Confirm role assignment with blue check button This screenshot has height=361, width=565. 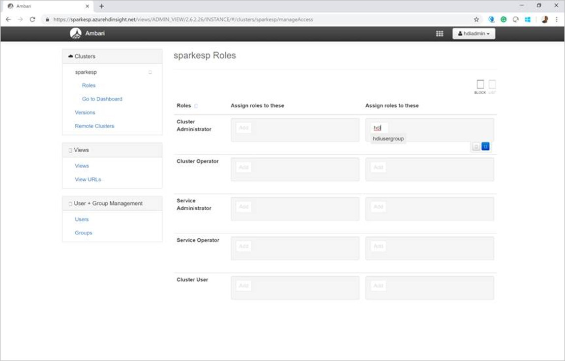485,146
